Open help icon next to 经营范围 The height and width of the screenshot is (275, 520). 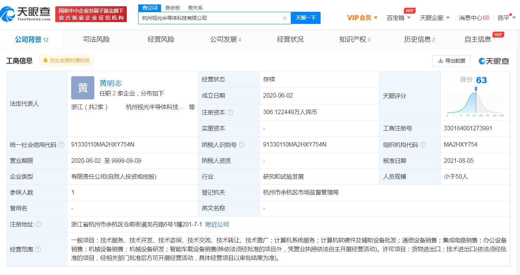pos(38,249)
